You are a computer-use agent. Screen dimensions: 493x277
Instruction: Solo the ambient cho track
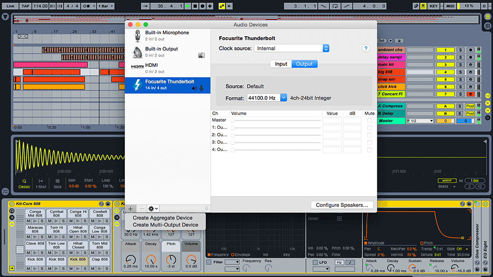460,50
